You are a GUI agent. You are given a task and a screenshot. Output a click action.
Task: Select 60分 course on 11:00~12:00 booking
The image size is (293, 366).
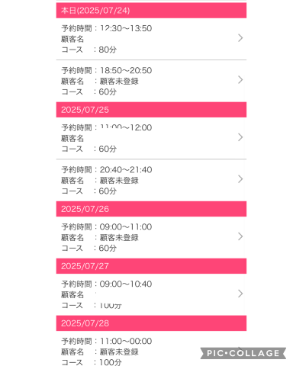pos(108,149)
